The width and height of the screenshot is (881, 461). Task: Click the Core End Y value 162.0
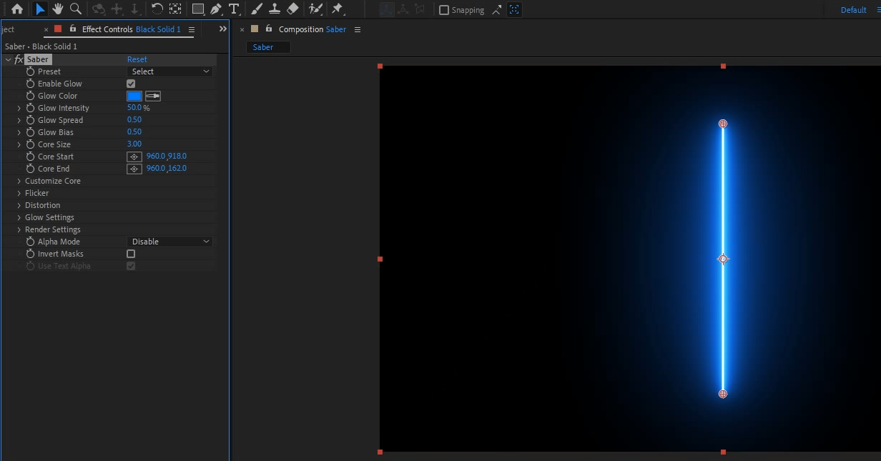177,169
